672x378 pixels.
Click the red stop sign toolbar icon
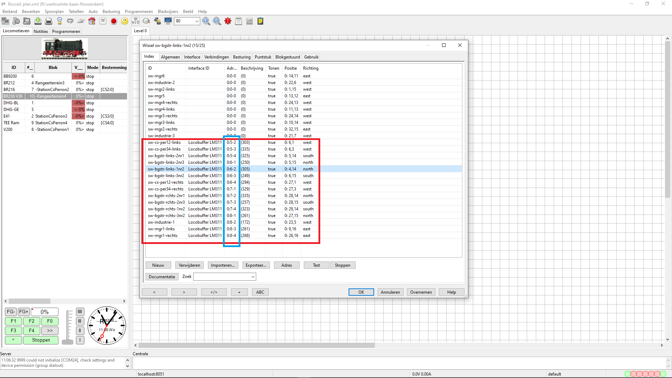[114, 21]
